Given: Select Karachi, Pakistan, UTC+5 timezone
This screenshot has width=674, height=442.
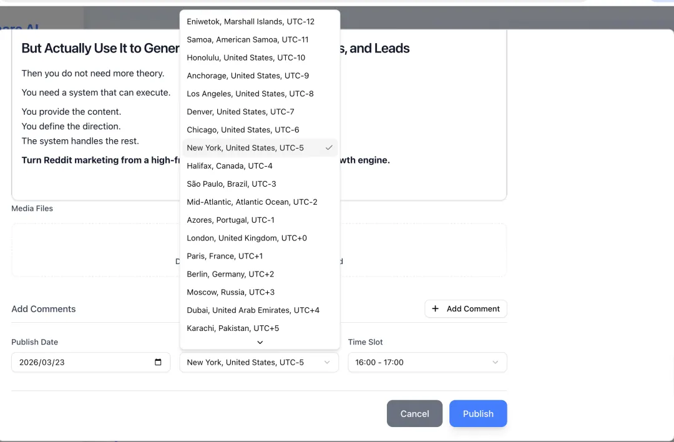Looking at the screenshot, I should click(260, 328).
